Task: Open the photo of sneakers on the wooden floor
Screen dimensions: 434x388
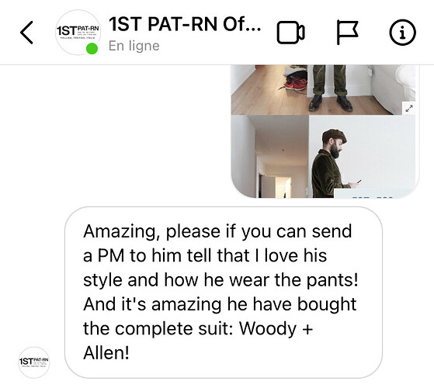Action: tap(269, 89)
